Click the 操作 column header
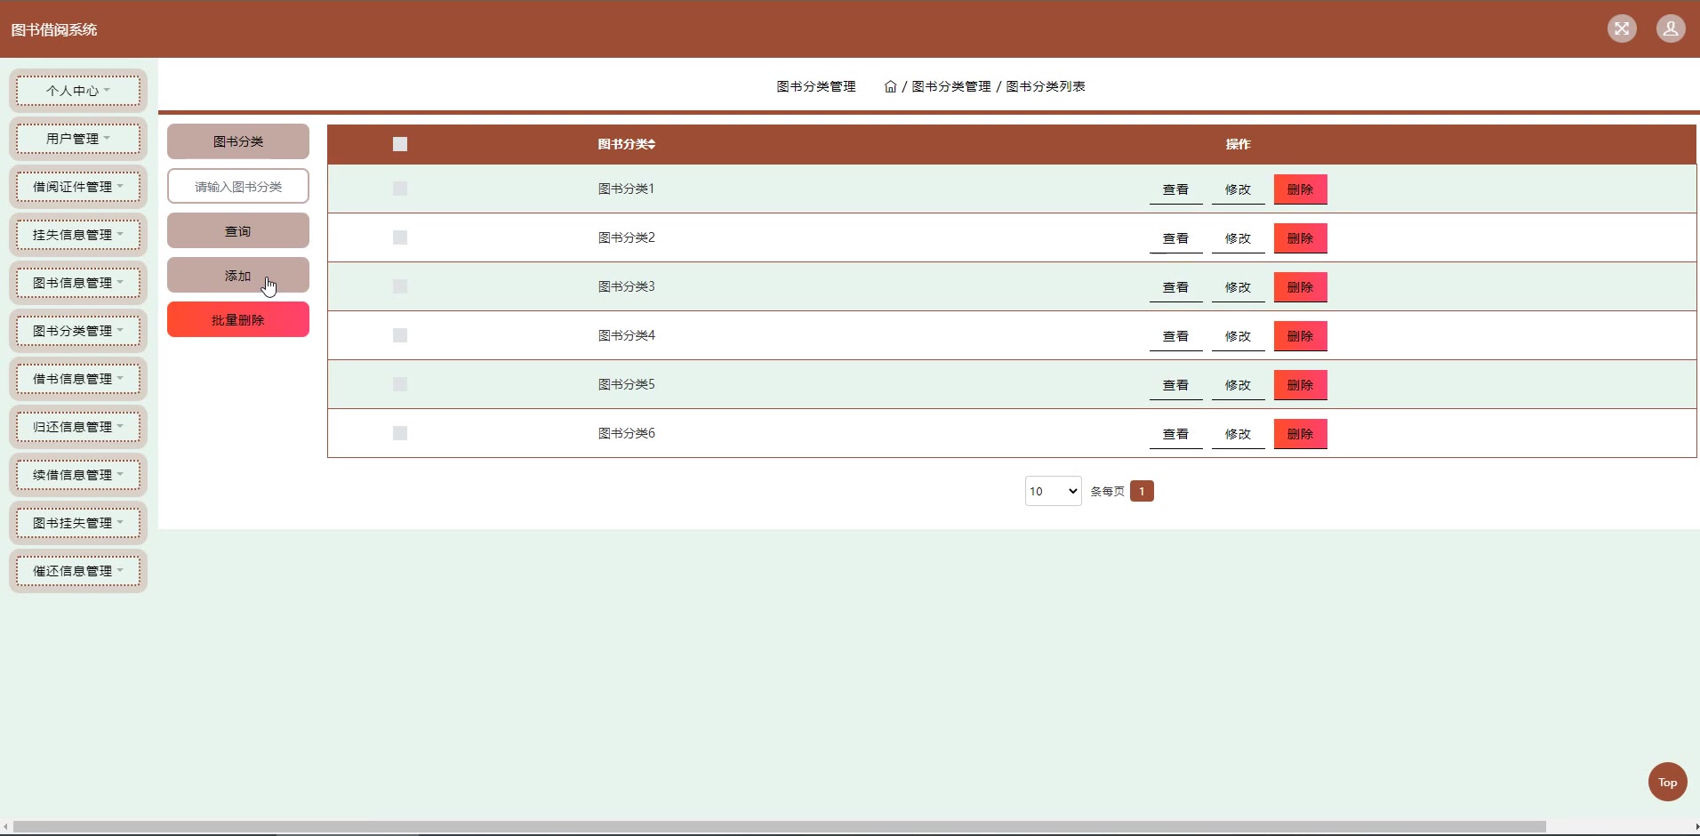The height and width of the screenshot is (836, 1700). (x=1238, y=144)
